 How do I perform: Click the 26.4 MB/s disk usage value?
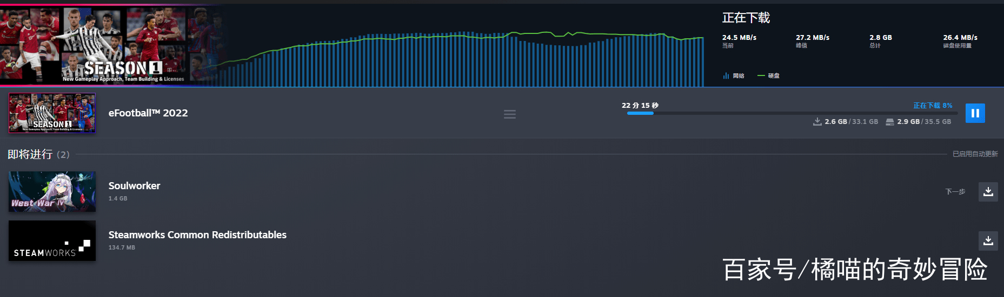click(x=960, y=38)
